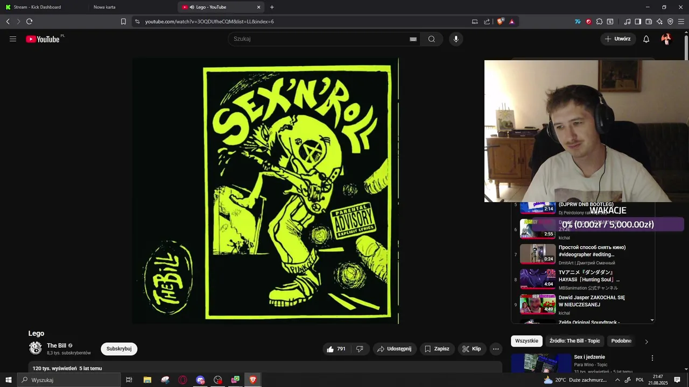
Task: Start voice search with microphone icon
Action: pyautogui.click(x=456, y=39)
